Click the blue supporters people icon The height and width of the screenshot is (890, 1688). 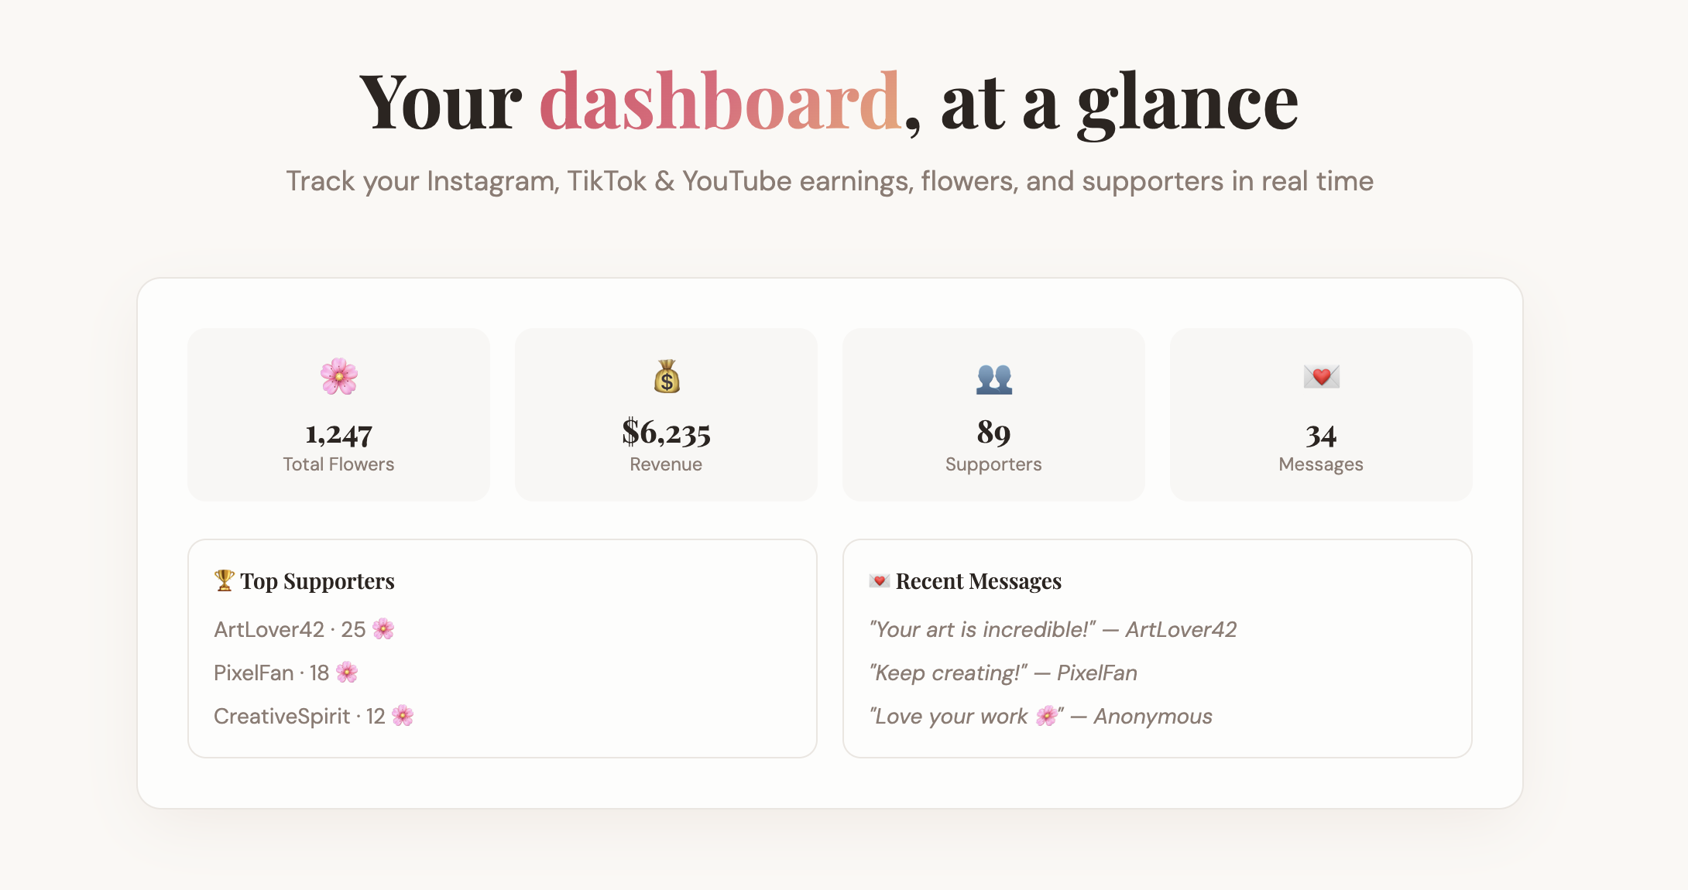click(x=994, y=379)
